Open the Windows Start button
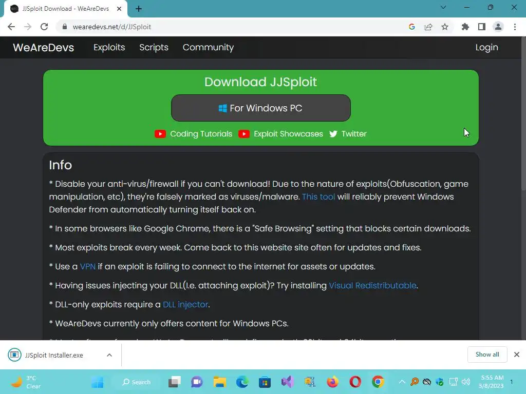This screenshot has height=394, width=526. pyautogui.click(x=97, y=382)
